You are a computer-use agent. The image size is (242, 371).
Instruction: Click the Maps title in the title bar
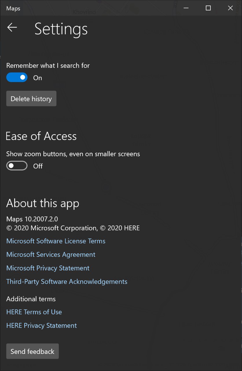point(13,8)
